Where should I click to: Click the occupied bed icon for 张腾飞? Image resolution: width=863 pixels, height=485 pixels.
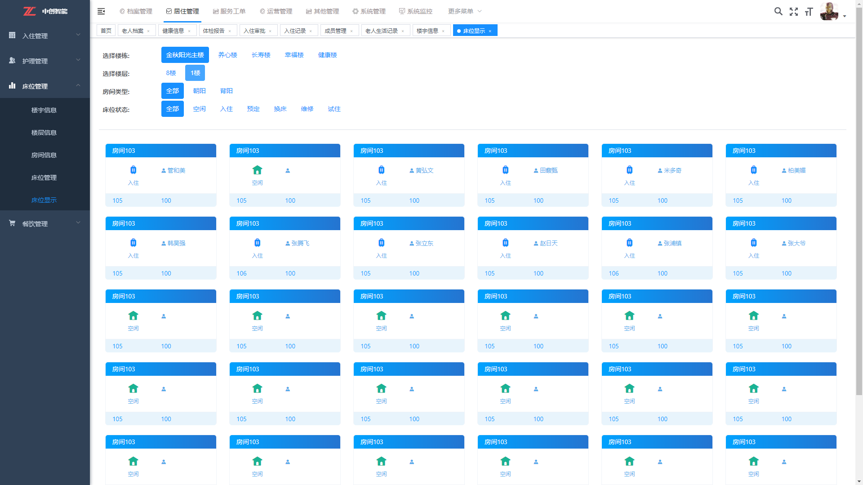(257, 243)
